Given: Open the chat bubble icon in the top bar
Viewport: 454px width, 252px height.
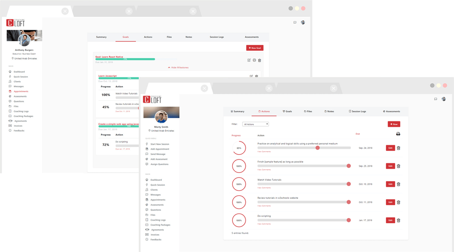Looking at the screenshot, I should 436,99.
